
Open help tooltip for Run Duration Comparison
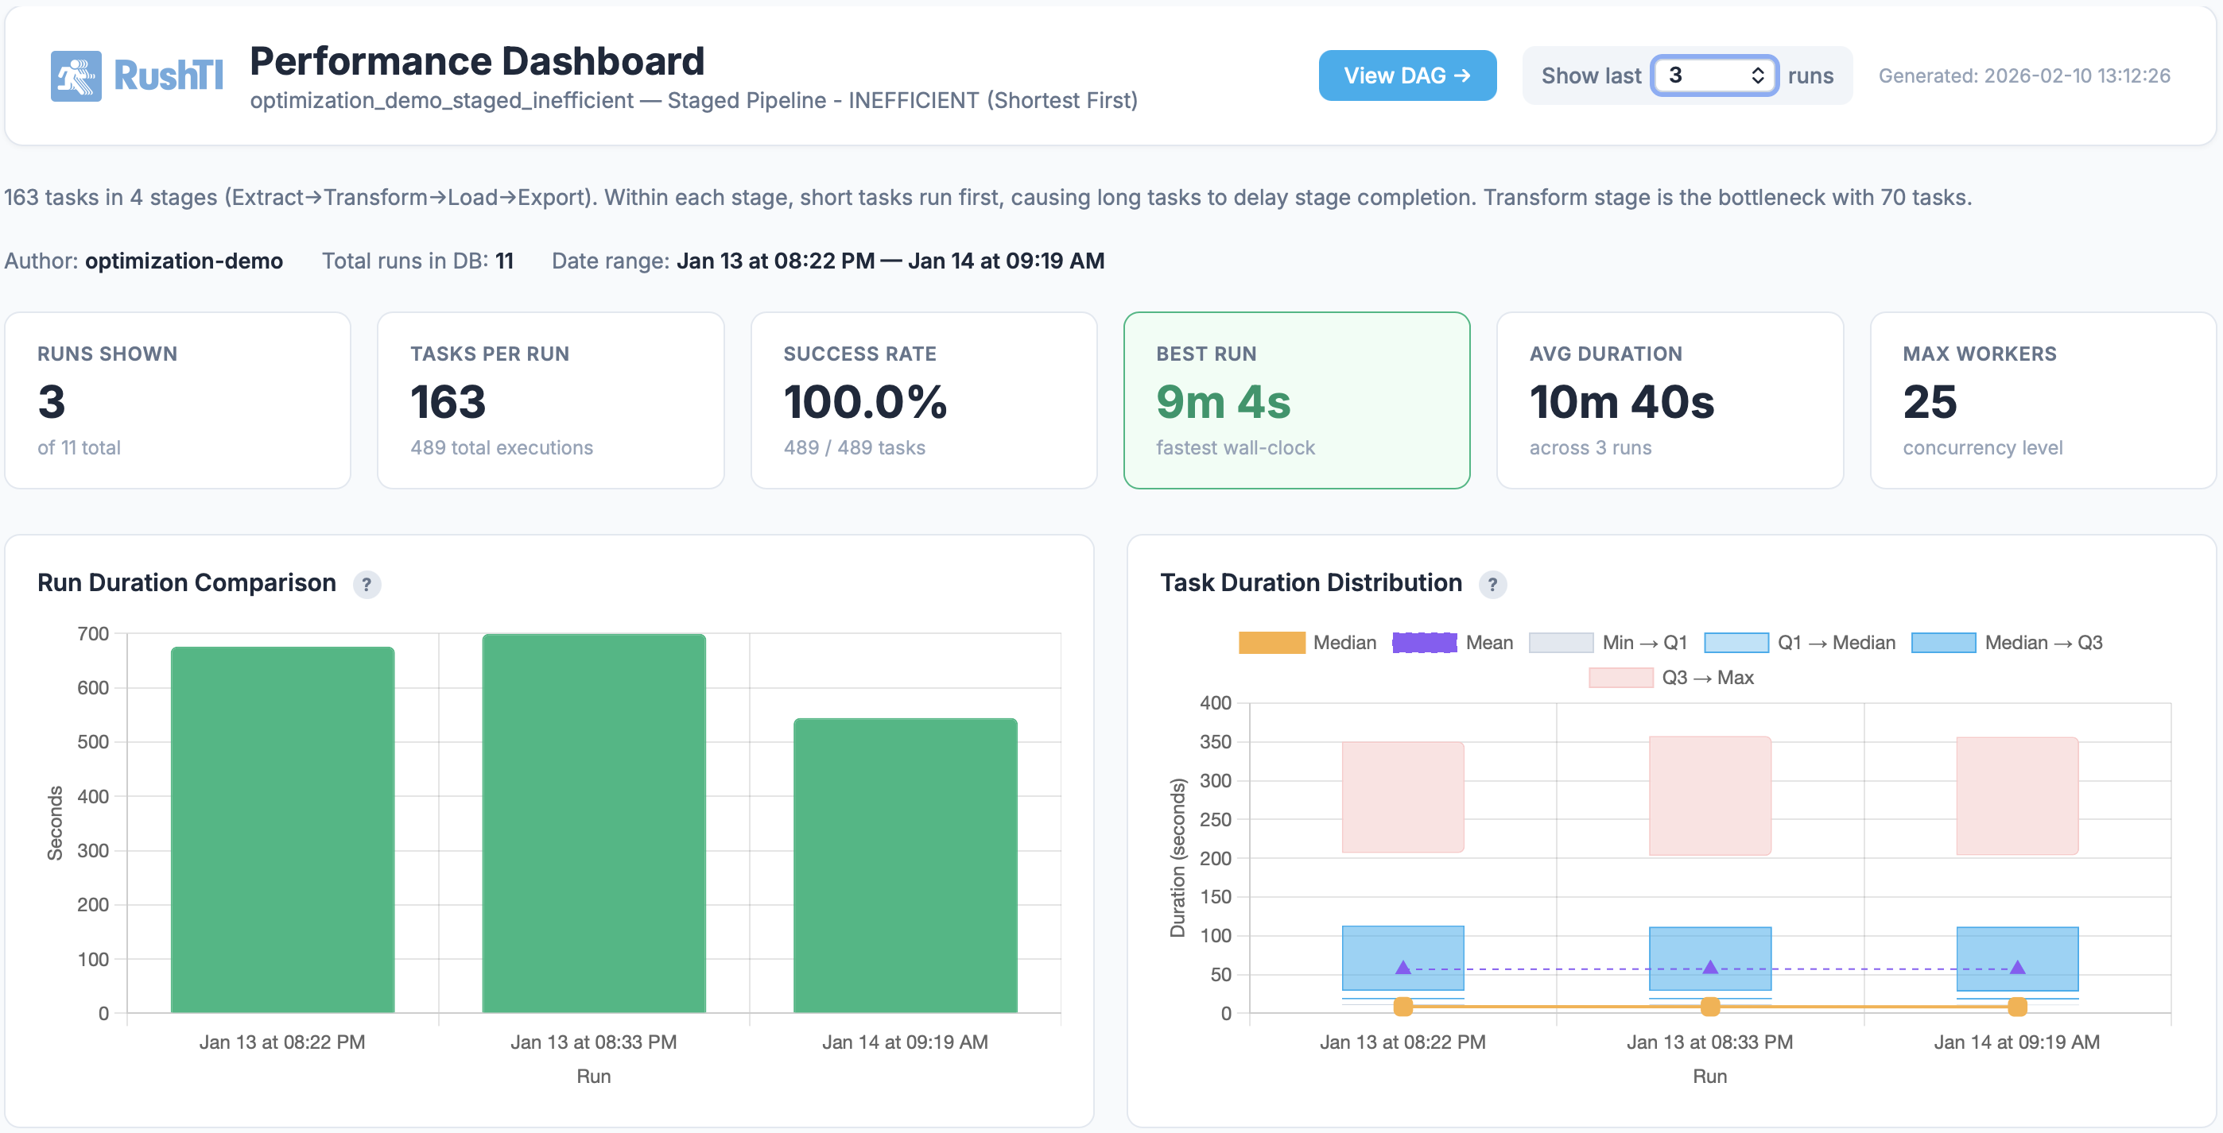[367, 584]
